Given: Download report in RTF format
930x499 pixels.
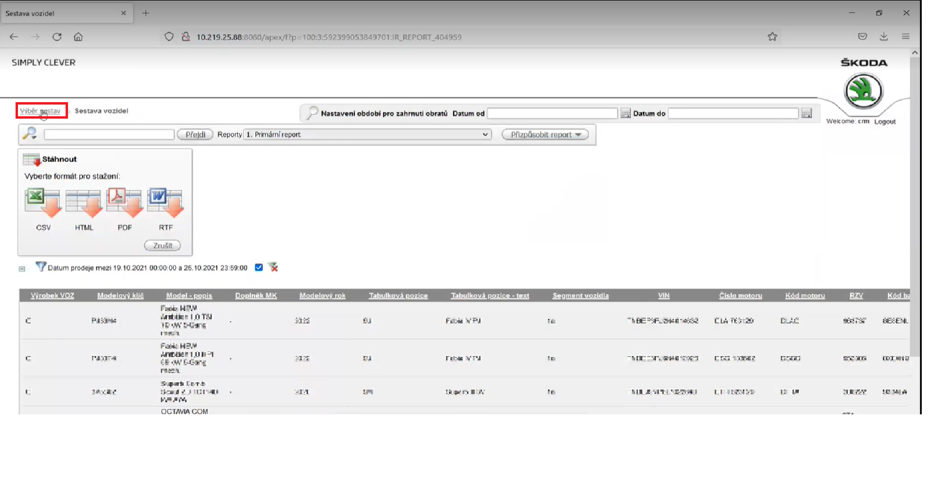Looking at the screenshot, I should tap(165, 203).
